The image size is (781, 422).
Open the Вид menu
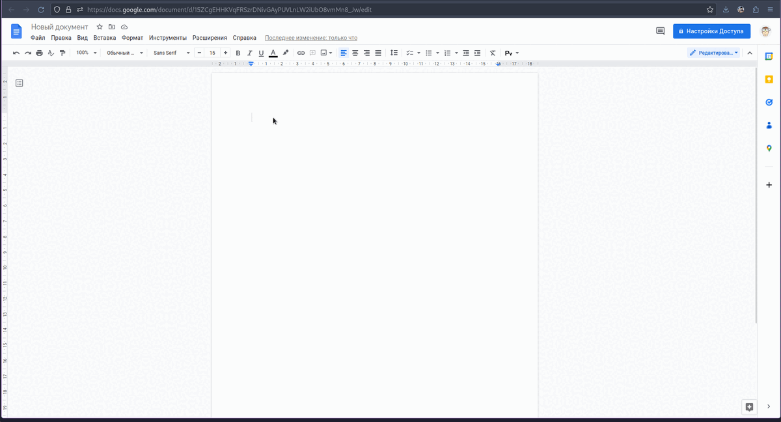click(x=82, y=38)
